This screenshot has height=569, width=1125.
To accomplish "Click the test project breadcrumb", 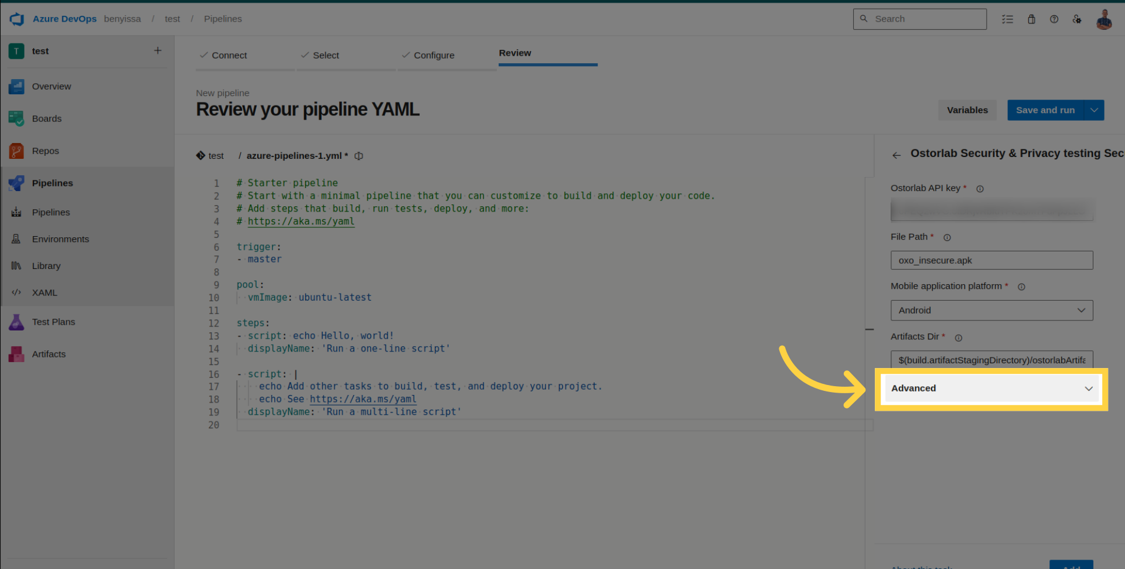I will click(172, 19).
